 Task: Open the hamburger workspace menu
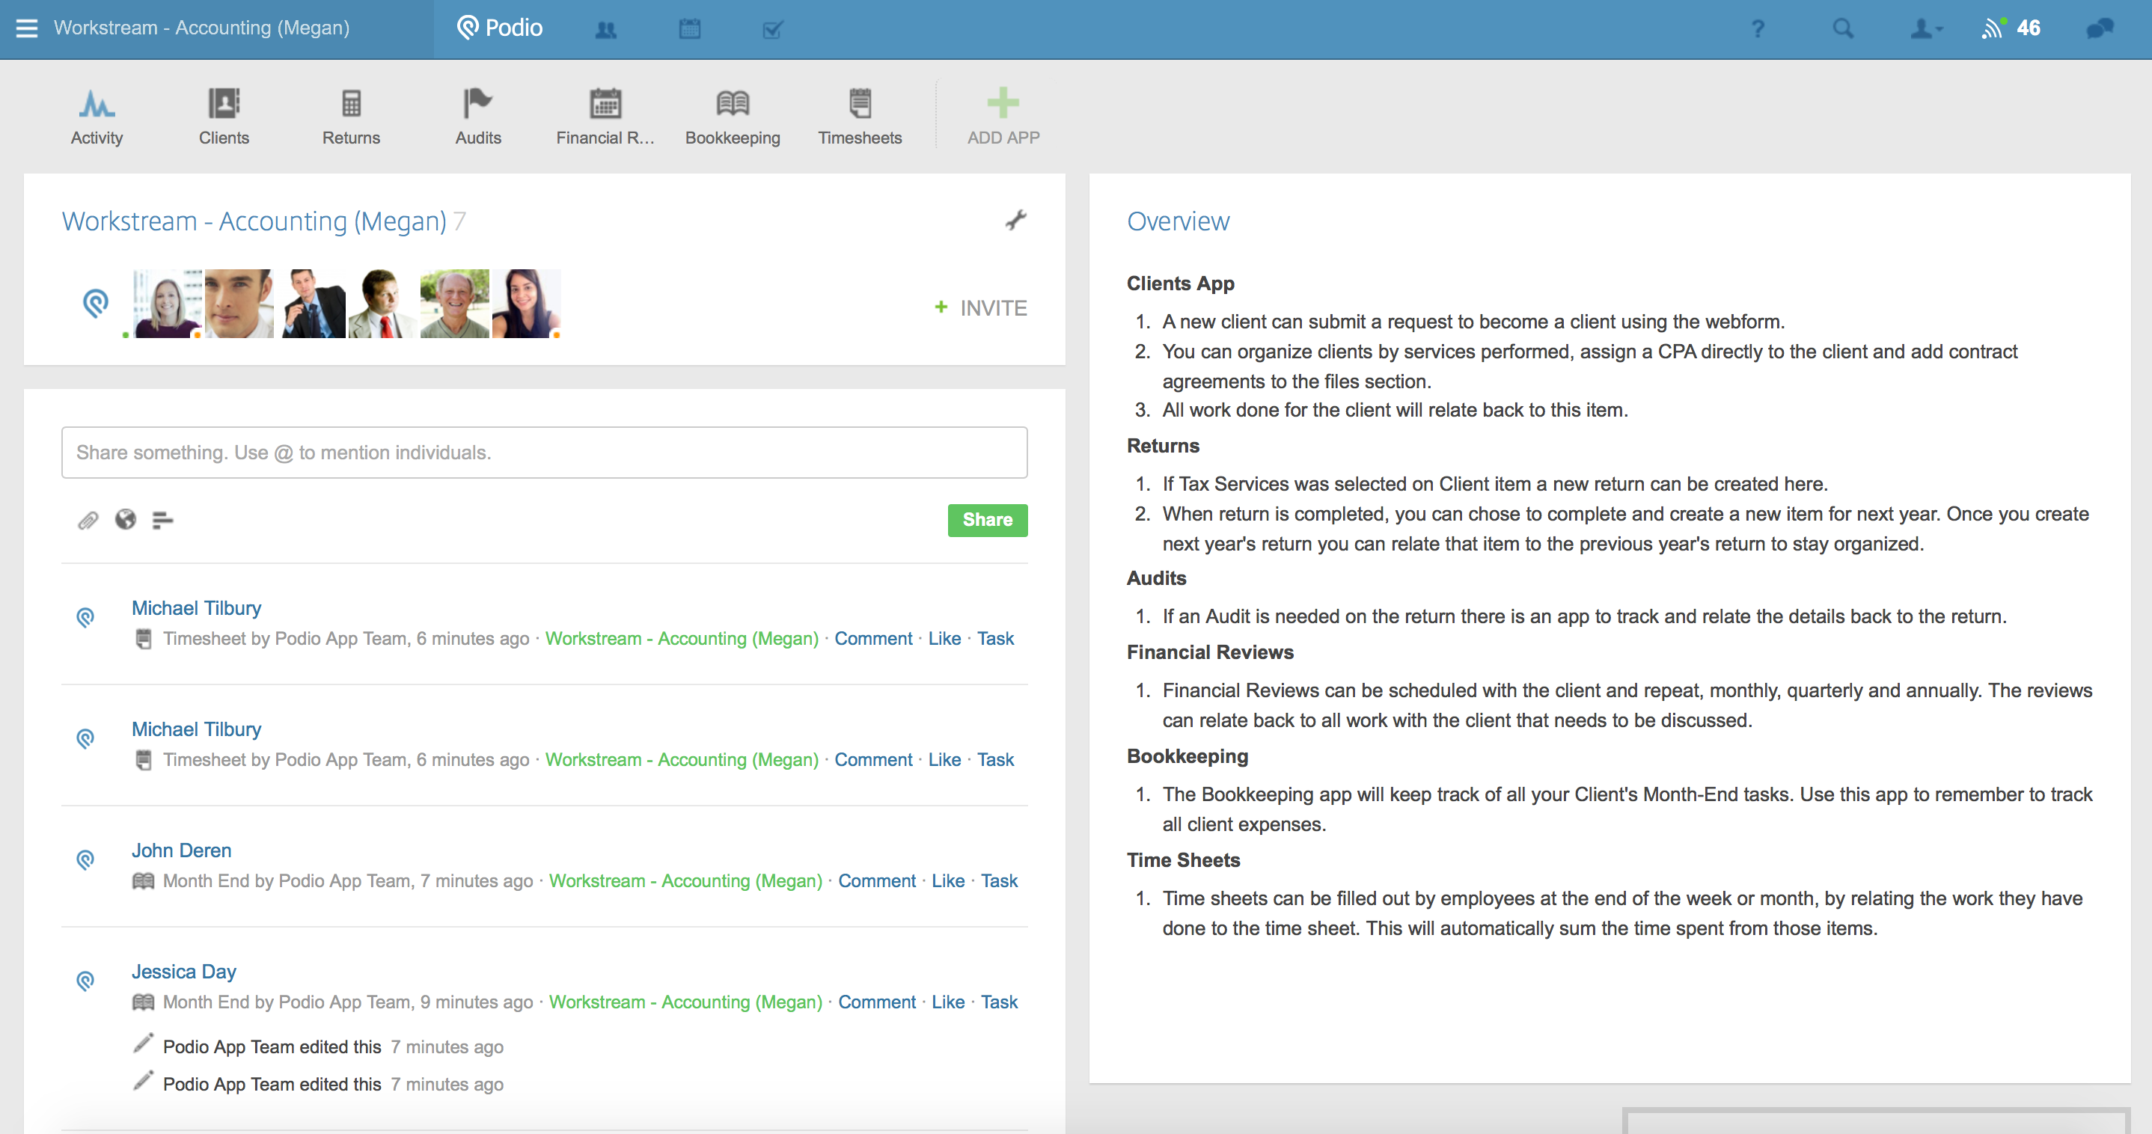(x=27, y=28)
